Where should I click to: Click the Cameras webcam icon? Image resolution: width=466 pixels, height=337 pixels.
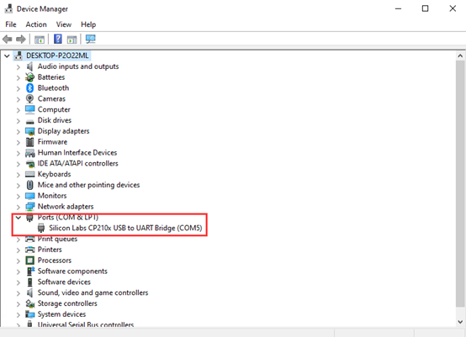click(x=29, y=98)
